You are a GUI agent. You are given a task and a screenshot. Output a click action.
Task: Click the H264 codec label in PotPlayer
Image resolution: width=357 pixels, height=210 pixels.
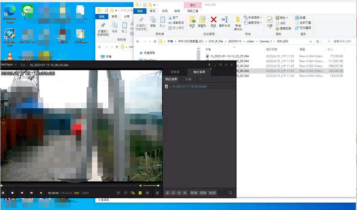click(86, 193)
